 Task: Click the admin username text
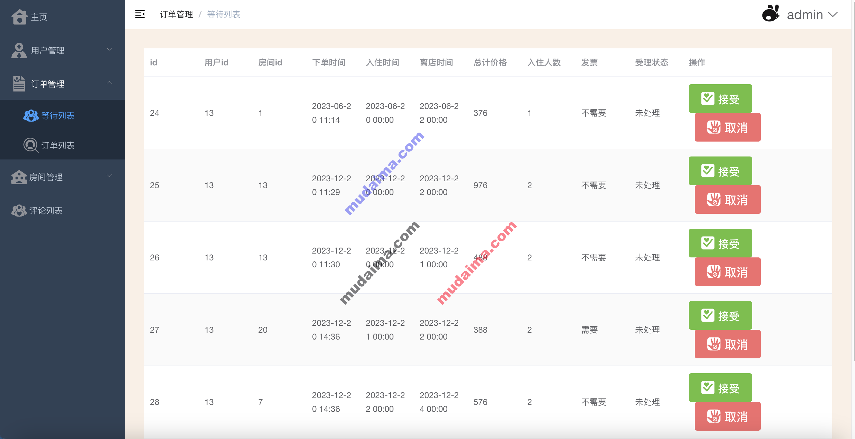(804, 15)
